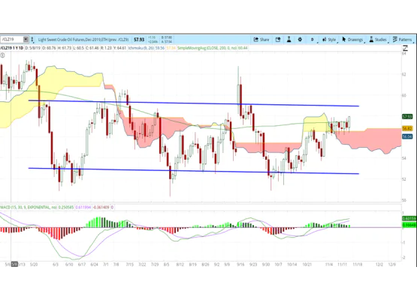This screenshot has width=417, height=300.
Task: Click the 11/4 date on time axis
Action: [x=329, y=265]
